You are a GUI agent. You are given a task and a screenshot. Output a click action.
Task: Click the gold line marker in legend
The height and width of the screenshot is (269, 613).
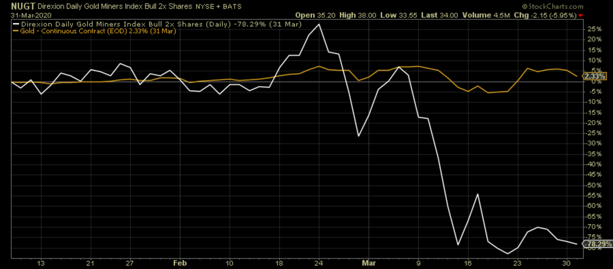point(16,32)
